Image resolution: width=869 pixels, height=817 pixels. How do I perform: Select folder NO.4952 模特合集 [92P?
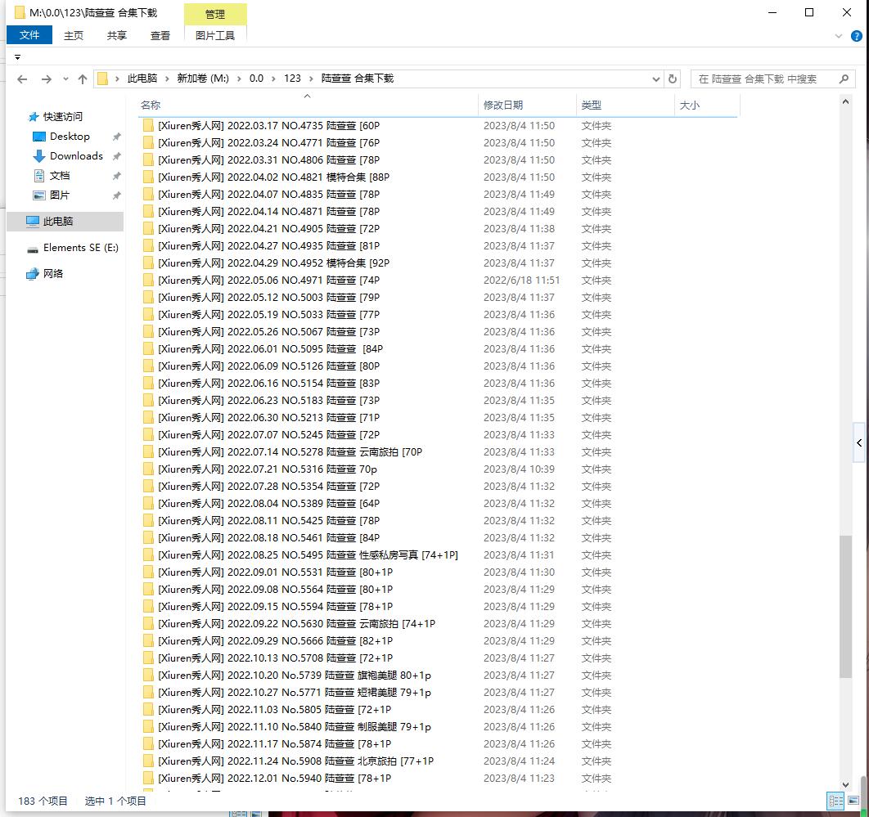pos(274,263)
